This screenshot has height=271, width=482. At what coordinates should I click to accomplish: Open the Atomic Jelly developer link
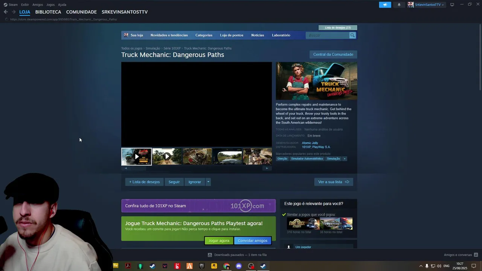(310, 143)
